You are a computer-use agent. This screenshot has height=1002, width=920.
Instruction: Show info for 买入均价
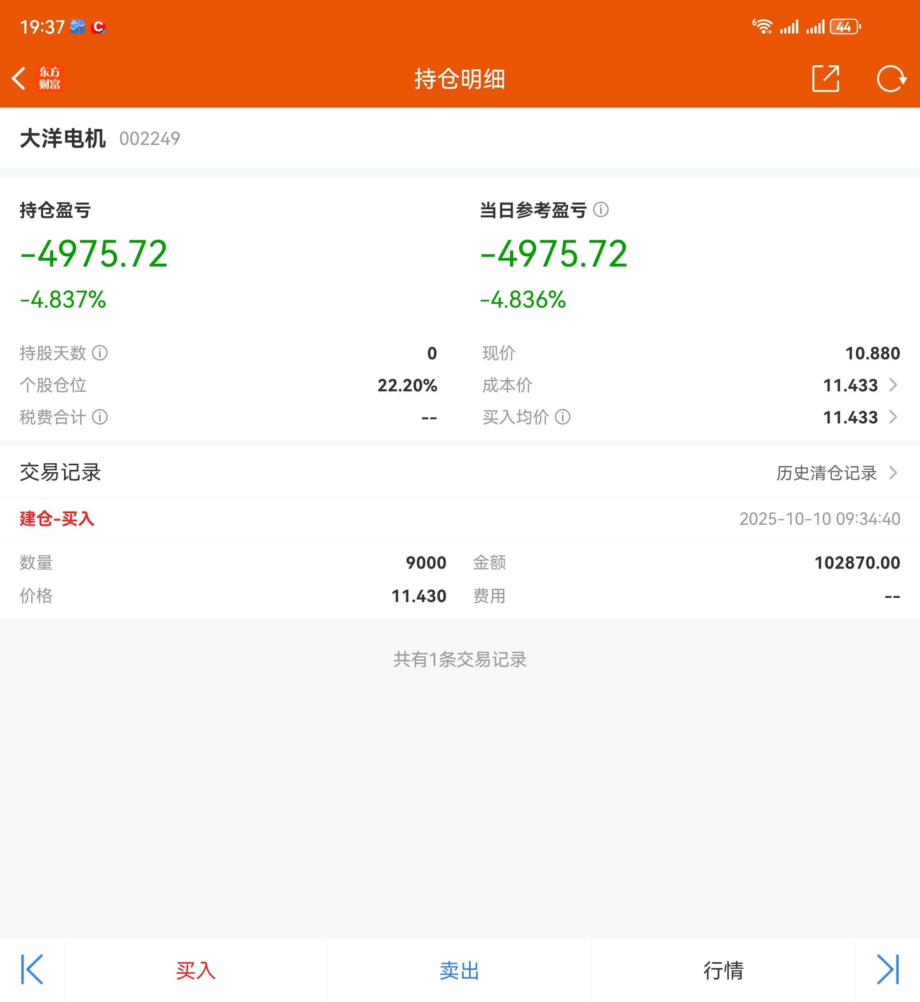[x=563, y=417]
